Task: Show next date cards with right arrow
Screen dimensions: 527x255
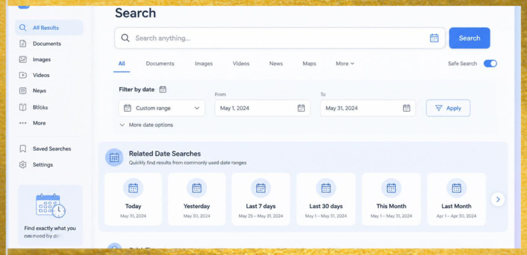Action: click(x=498, y=199)
